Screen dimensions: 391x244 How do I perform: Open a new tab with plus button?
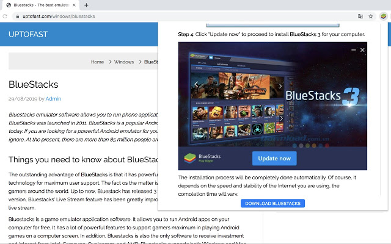(86, 5)
